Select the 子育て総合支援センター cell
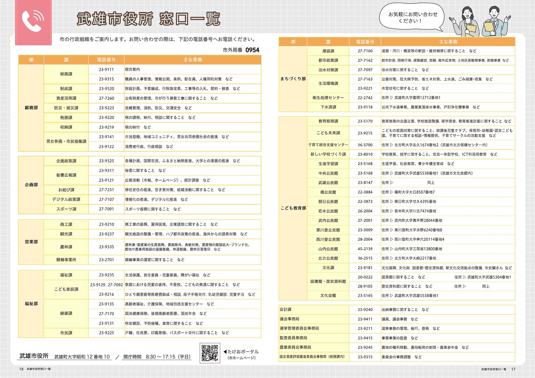Image resolution: width=535 pixels, height=378 pixels. coord(328,145)
